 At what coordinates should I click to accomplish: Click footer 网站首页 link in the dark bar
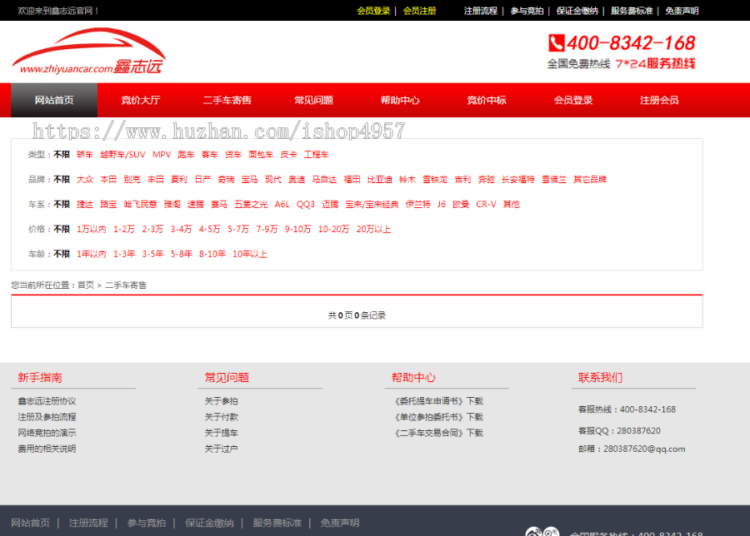point(31,524)
